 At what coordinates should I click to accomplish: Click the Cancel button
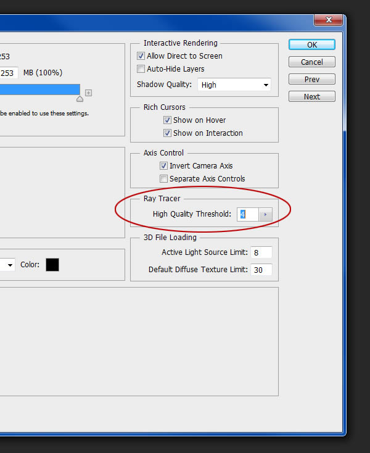(x=311, y=62)
